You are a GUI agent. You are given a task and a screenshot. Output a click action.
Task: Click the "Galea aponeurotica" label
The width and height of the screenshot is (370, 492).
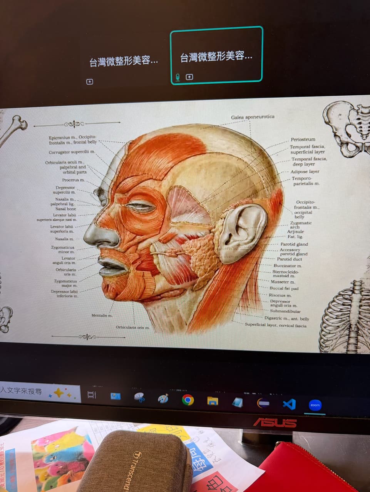tap(253, 117)
